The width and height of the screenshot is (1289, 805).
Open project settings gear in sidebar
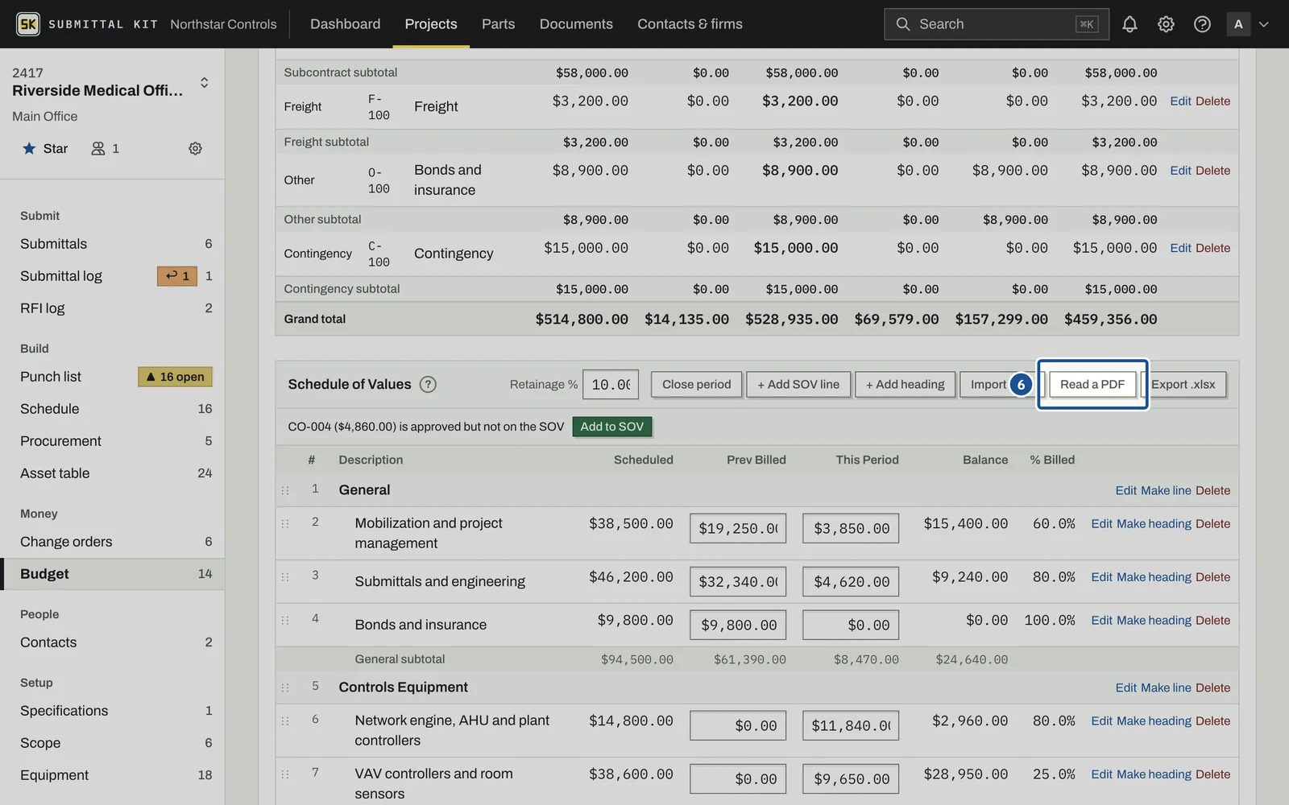coord(195,148)
